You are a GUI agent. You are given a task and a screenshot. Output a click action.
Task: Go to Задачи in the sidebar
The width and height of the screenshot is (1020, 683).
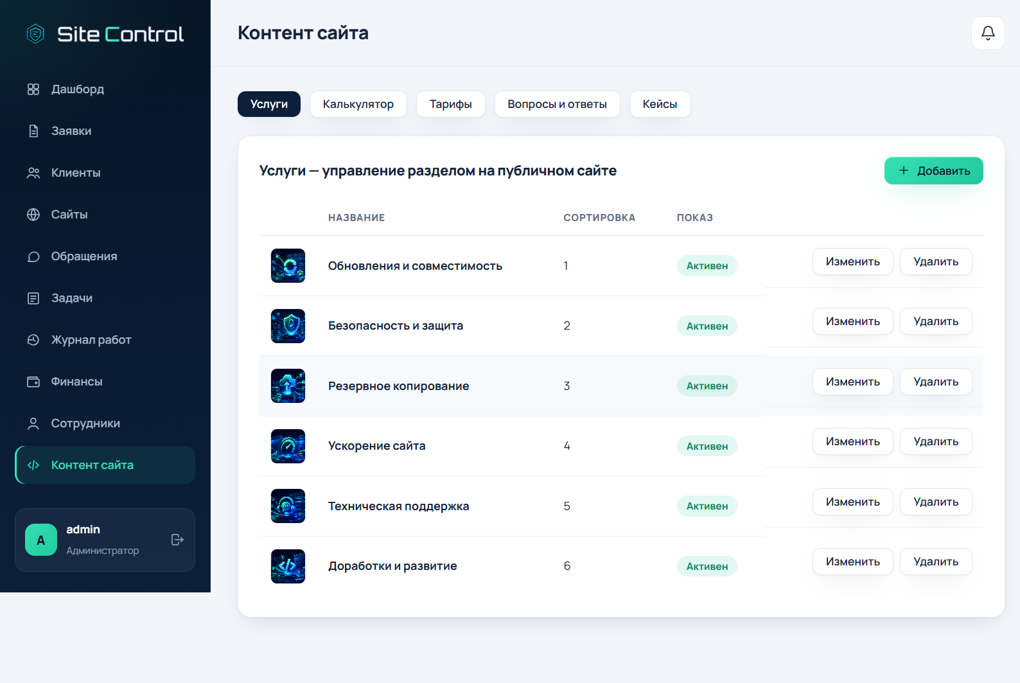(x=105, y=298)
